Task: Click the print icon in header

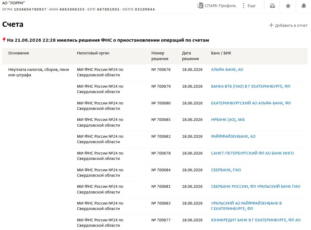Action: click(272, 6)
